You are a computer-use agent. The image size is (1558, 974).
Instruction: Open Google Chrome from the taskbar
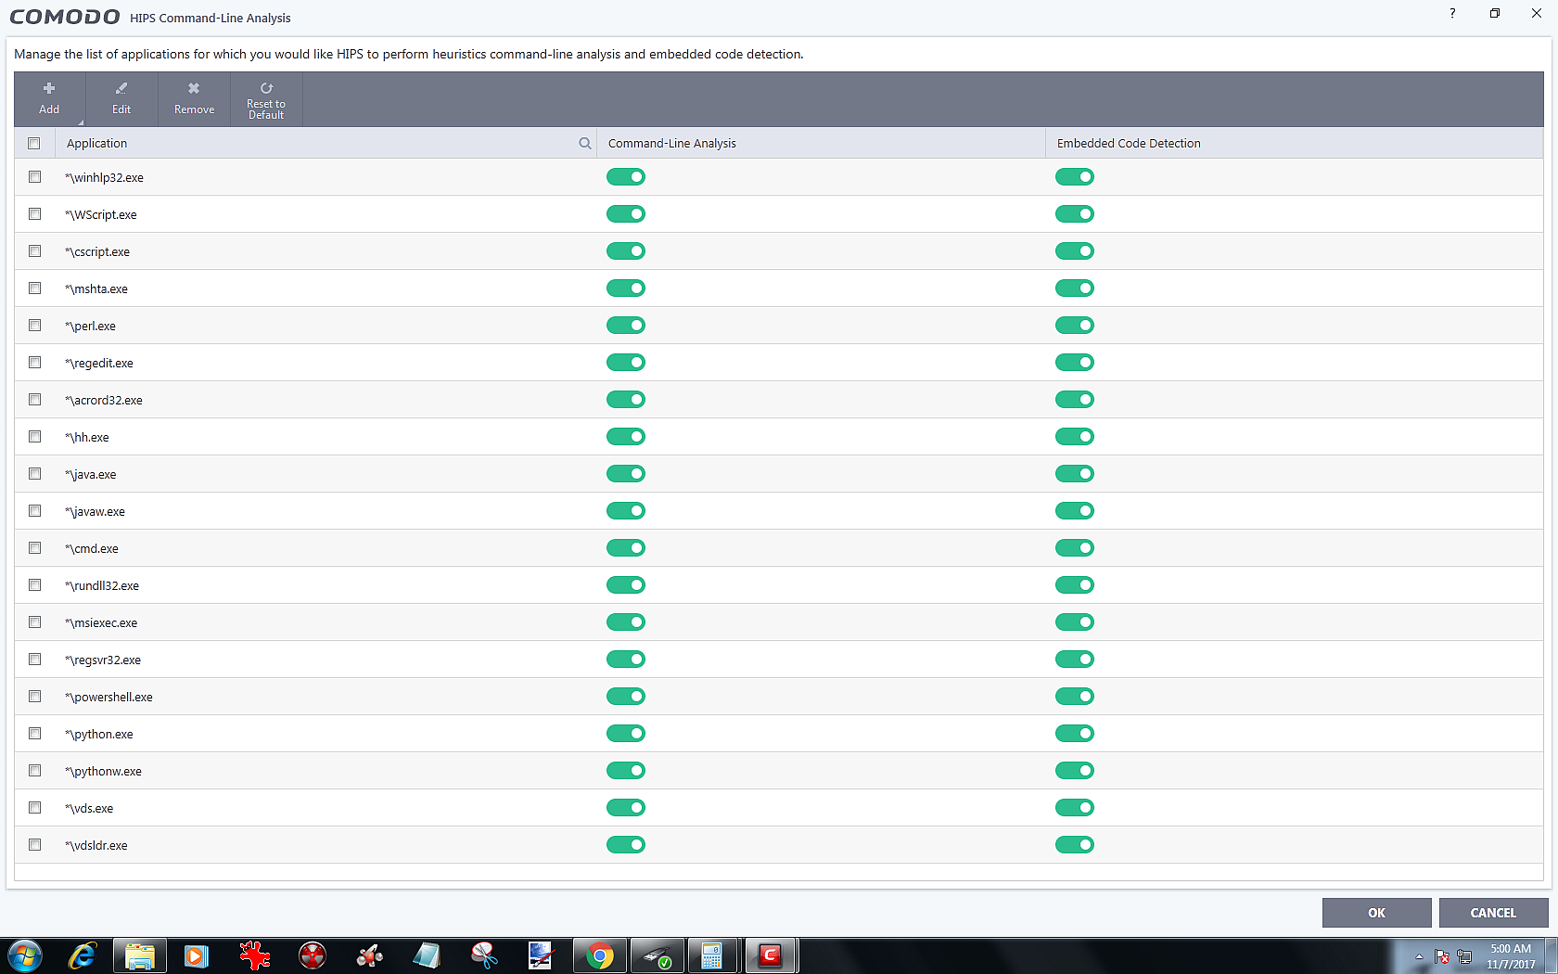(600, 955)
